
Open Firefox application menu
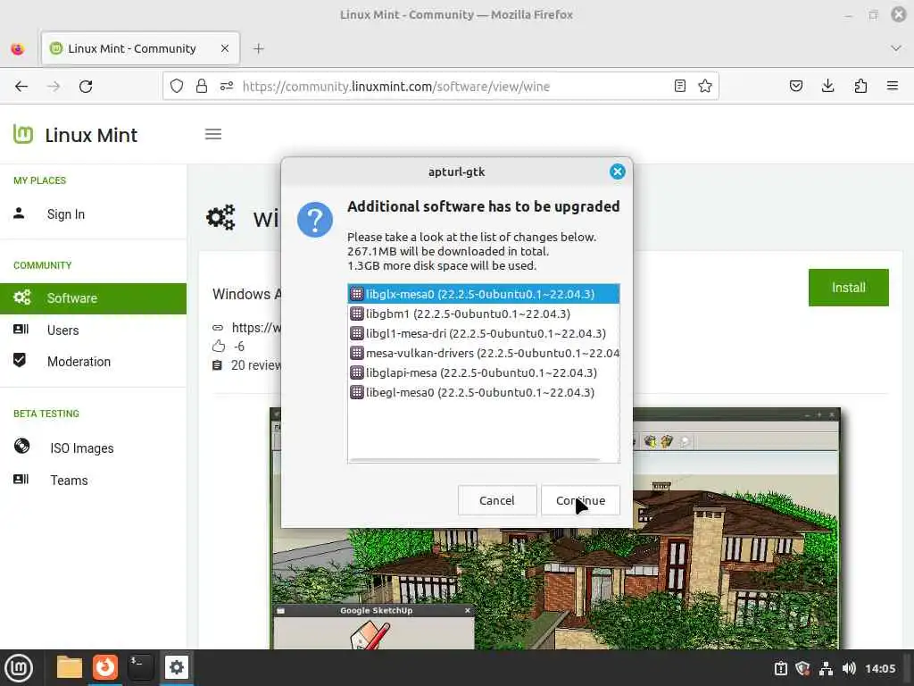click(893, 87)
